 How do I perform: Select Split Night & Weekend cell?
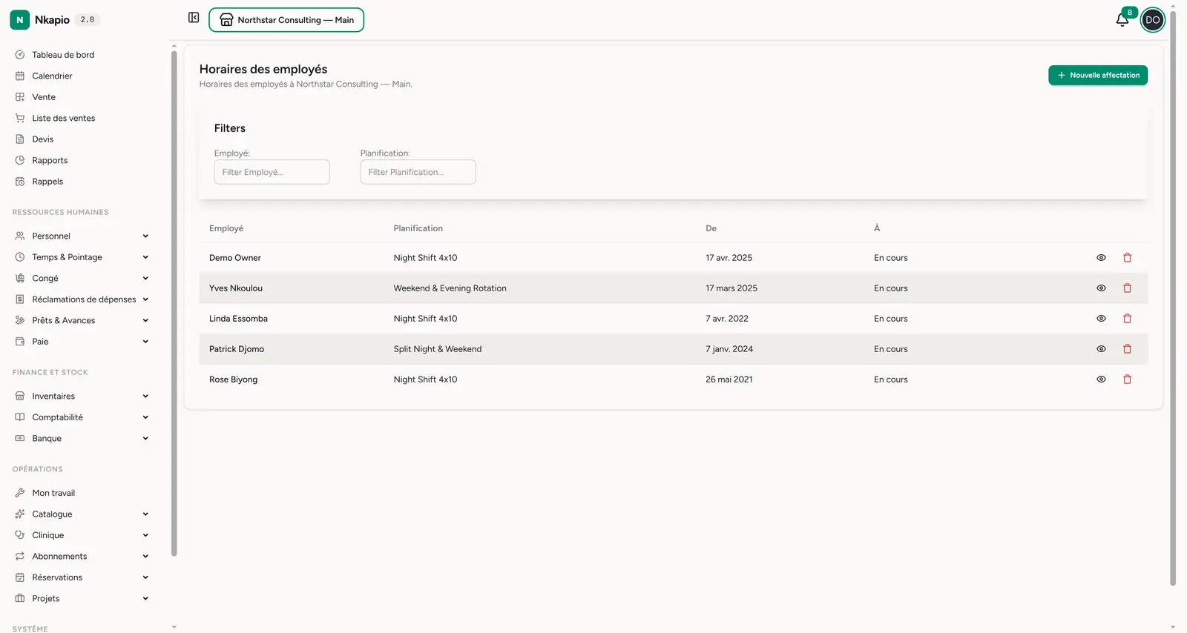pos(438,349)
